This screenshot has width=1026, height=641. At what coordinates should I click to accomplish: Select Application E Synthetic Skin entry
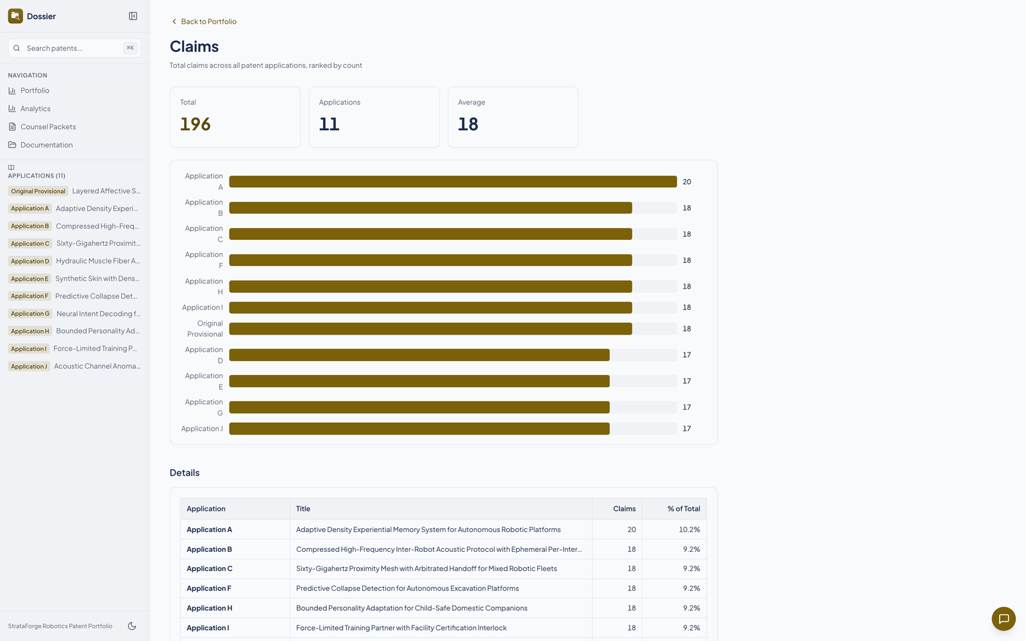[x=74, y=278]
